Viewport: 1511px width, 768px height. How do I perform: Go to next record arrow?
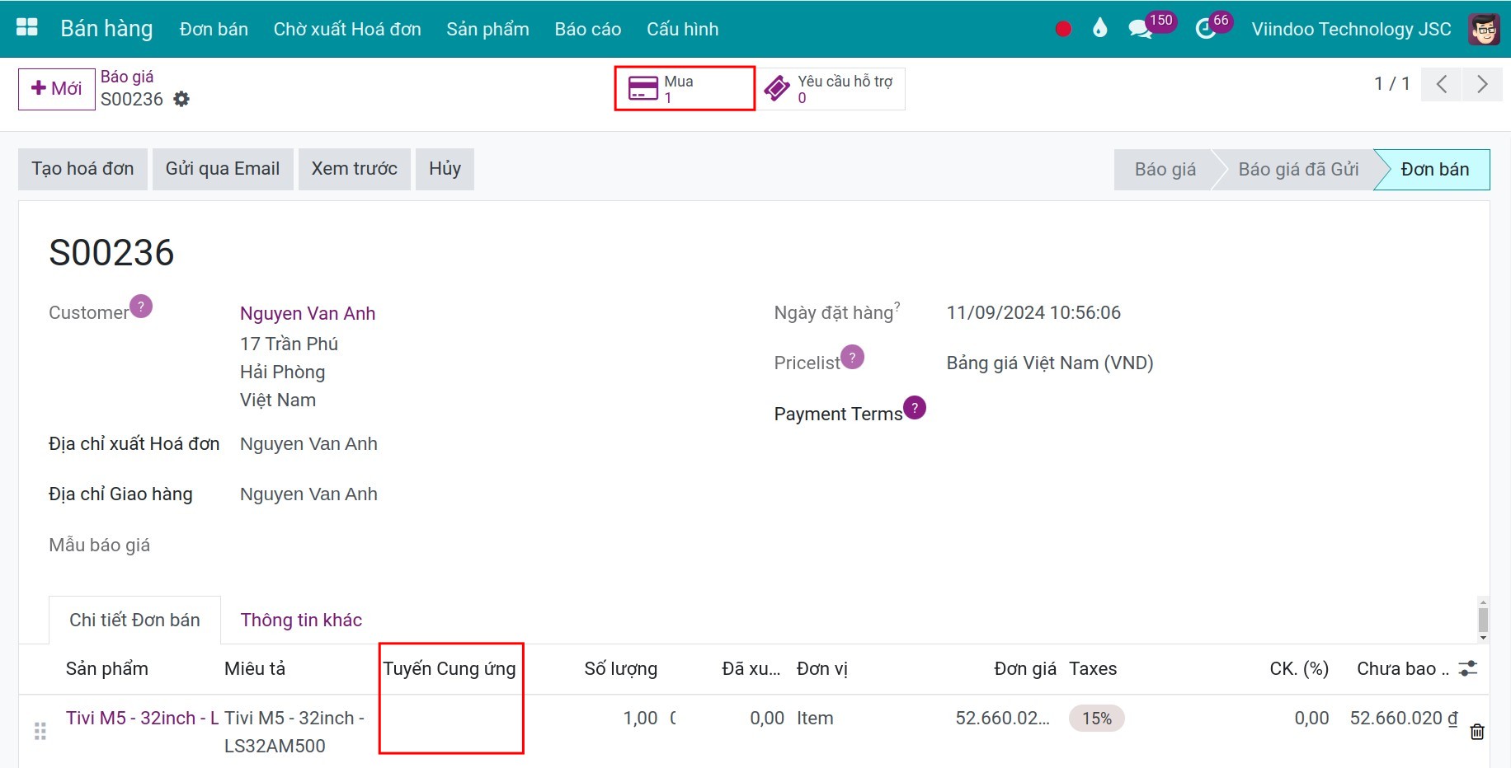click(x=1482, y=84)
